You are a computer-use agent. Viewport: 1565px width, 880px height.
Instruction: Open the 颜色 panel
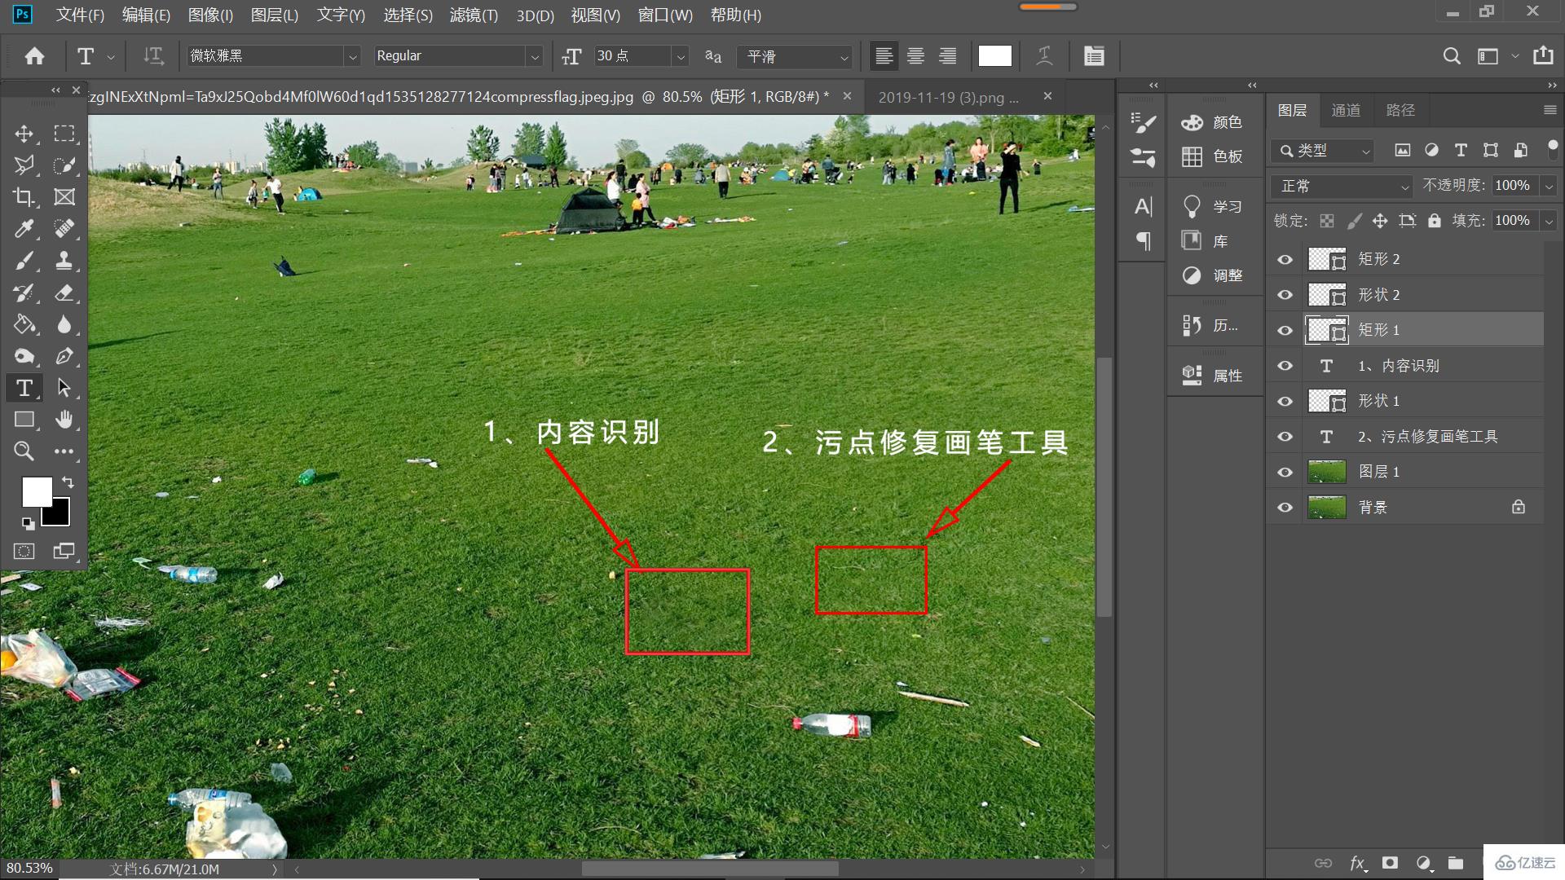1212,122
